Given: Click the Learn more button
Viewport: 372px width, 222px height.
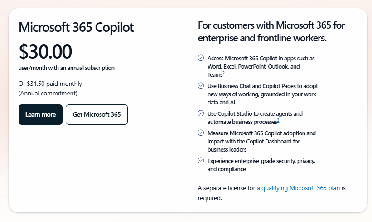Looking at the screenshot, I should pyautogui.click(x=41, y=114).
